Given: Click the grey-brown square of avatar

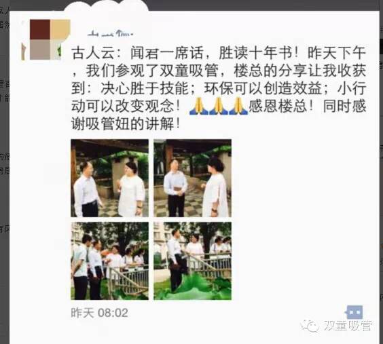Looking at the screenshot, I should point(40,50).
